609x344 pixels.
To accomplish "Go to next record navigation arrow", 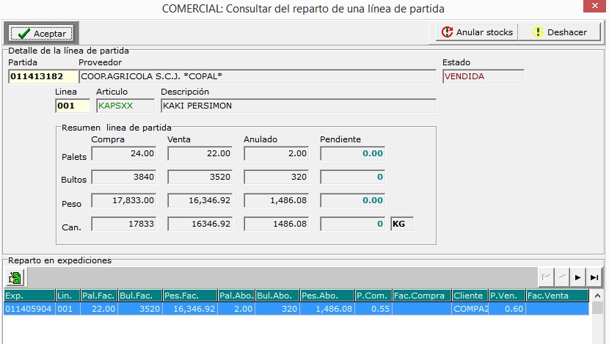I will tap(578, 277).
